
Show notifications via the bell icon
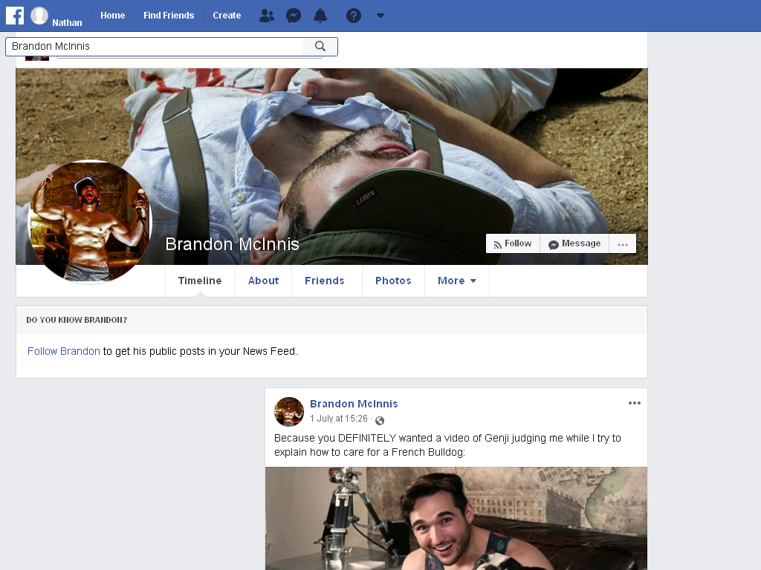[320, 16]
